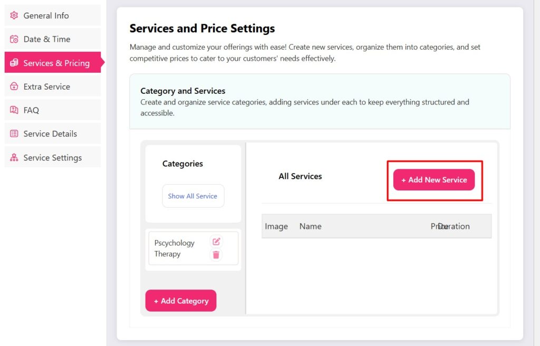The height and width of the screenshot is (346, 540).
Task: Click the Extra Service plus-circle icon
Action: click(14, 86)
